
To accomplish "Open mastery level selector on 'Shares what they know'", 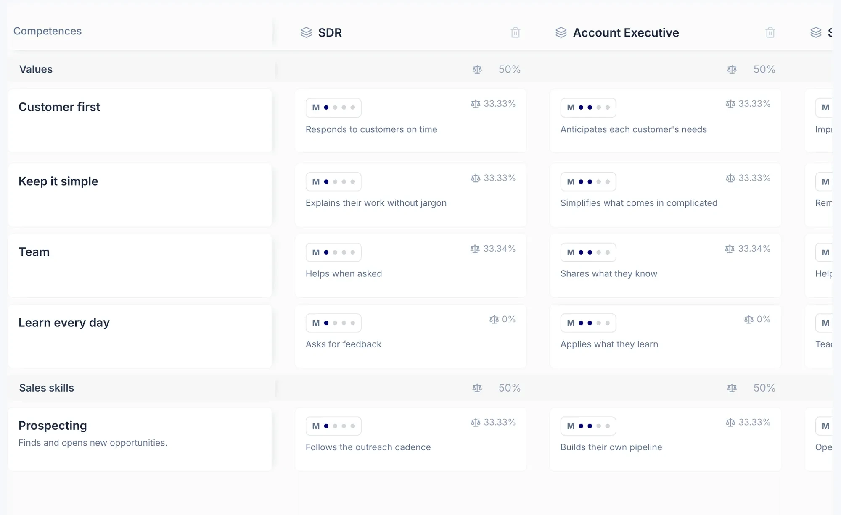I will tap(588, 252).
